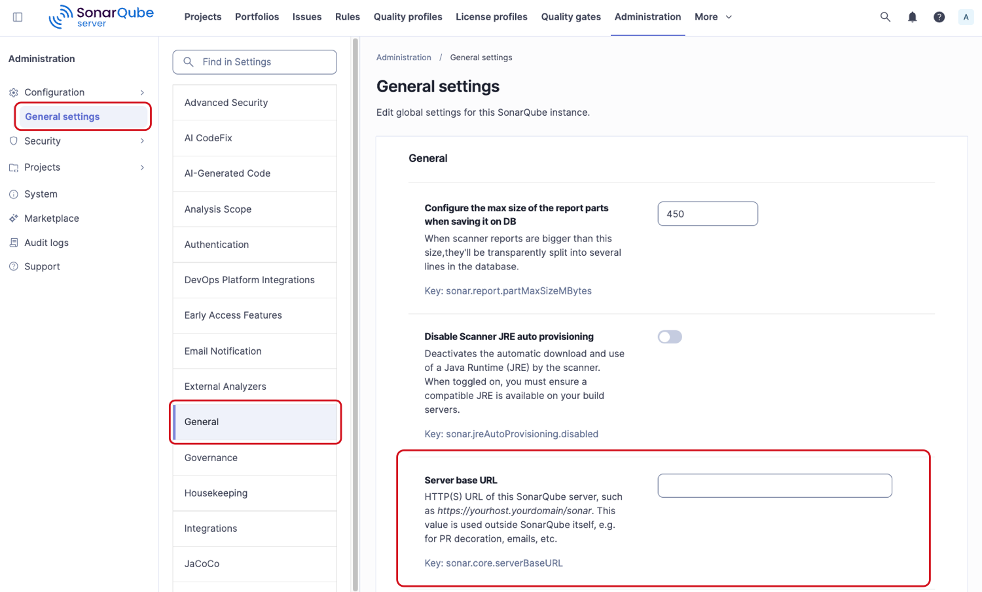This screenshot has width=982, height=592.
Task: Toggle Disable Scanner JRE auto provisioning switch
Action: coord(670,337)
